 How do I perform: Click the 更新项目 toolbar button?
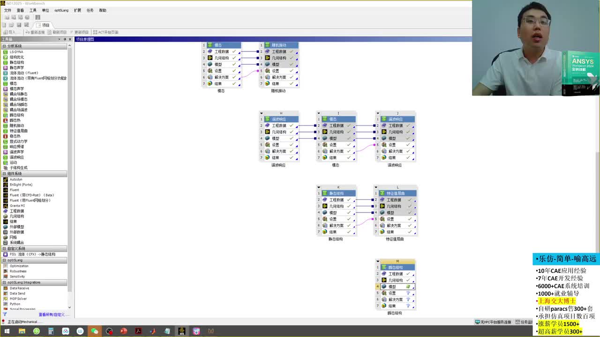point(79,32)
